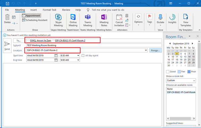Switch to the Meeting tab
201x128 pixels.
[x=20, y=10]
